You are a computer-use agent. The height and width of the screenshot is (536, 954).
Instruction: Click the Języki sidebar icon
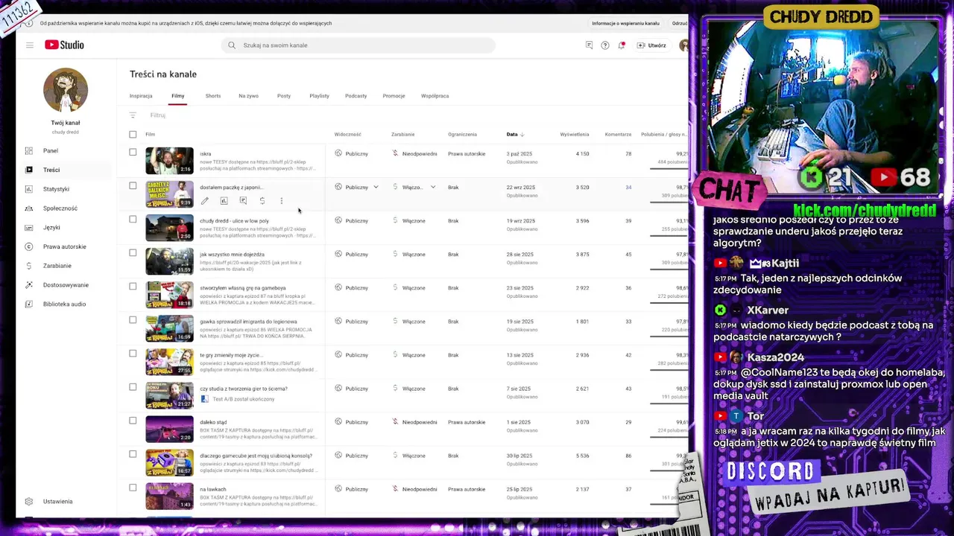tap(29, 228)
